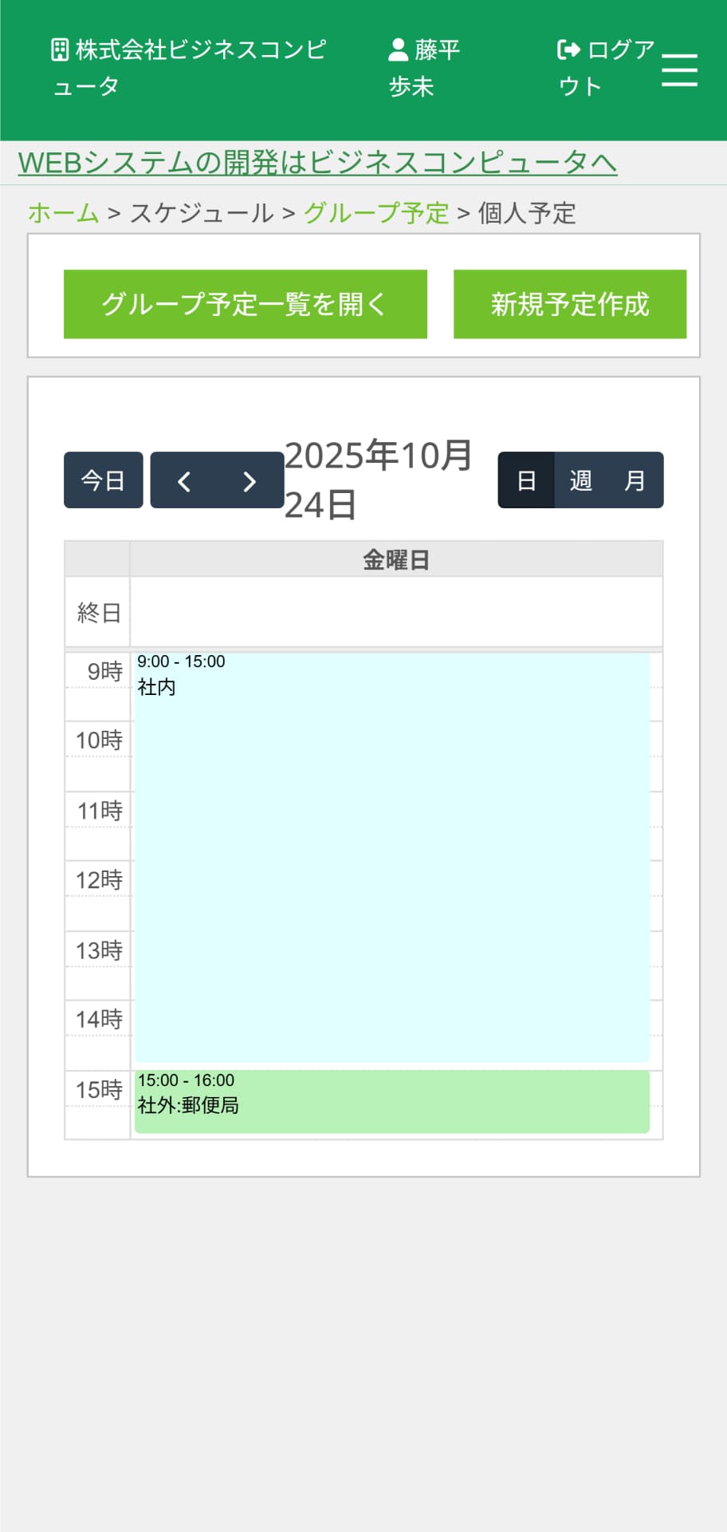Open the 15:00 - 16:00 社外:郵便局 event
727x1532 pixels.
pos(391,1102)
